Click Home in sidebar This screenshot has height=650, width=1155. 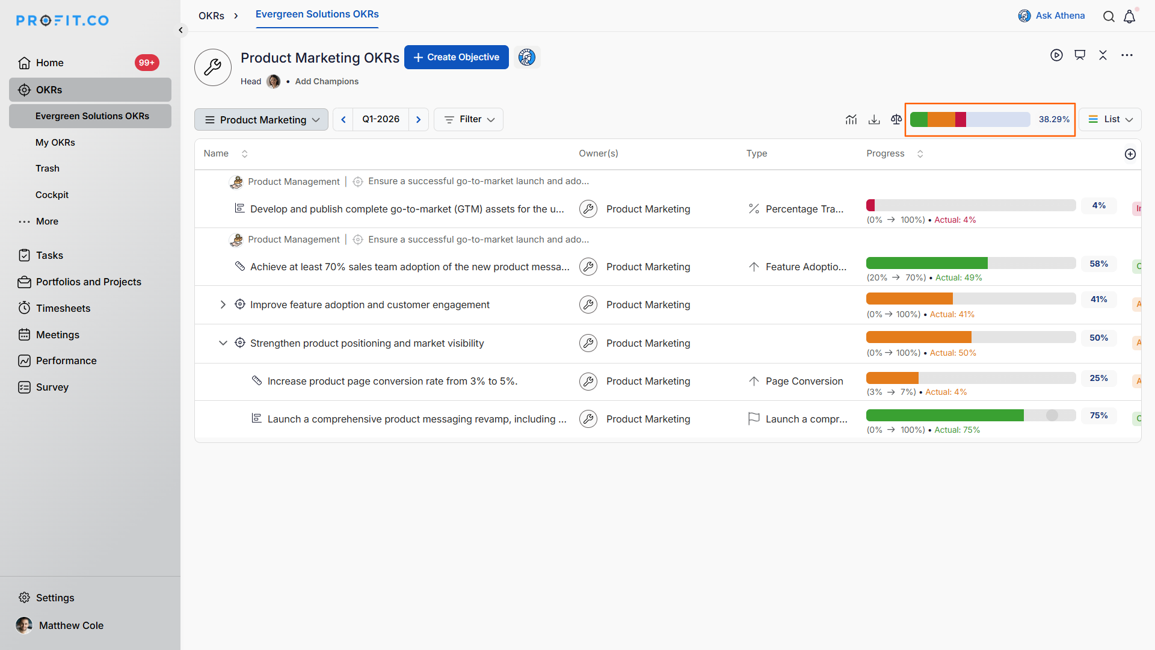tap(49, 63)
